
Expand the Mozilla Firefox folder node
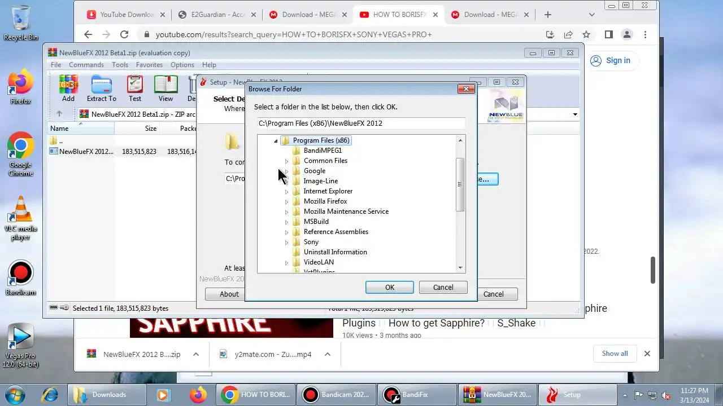286,201
